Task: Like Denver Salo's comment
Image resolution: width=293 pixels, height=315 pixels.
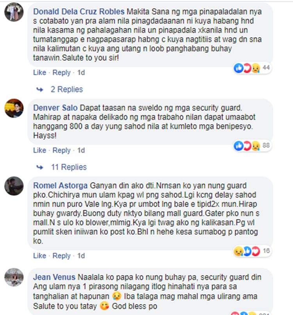Action: pyautogui.click(x=40, y=150)
